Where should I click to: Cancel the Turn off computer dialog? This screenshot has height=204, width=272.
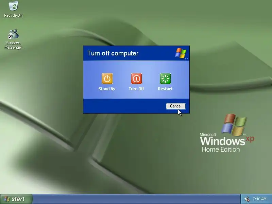coord(176,106)
